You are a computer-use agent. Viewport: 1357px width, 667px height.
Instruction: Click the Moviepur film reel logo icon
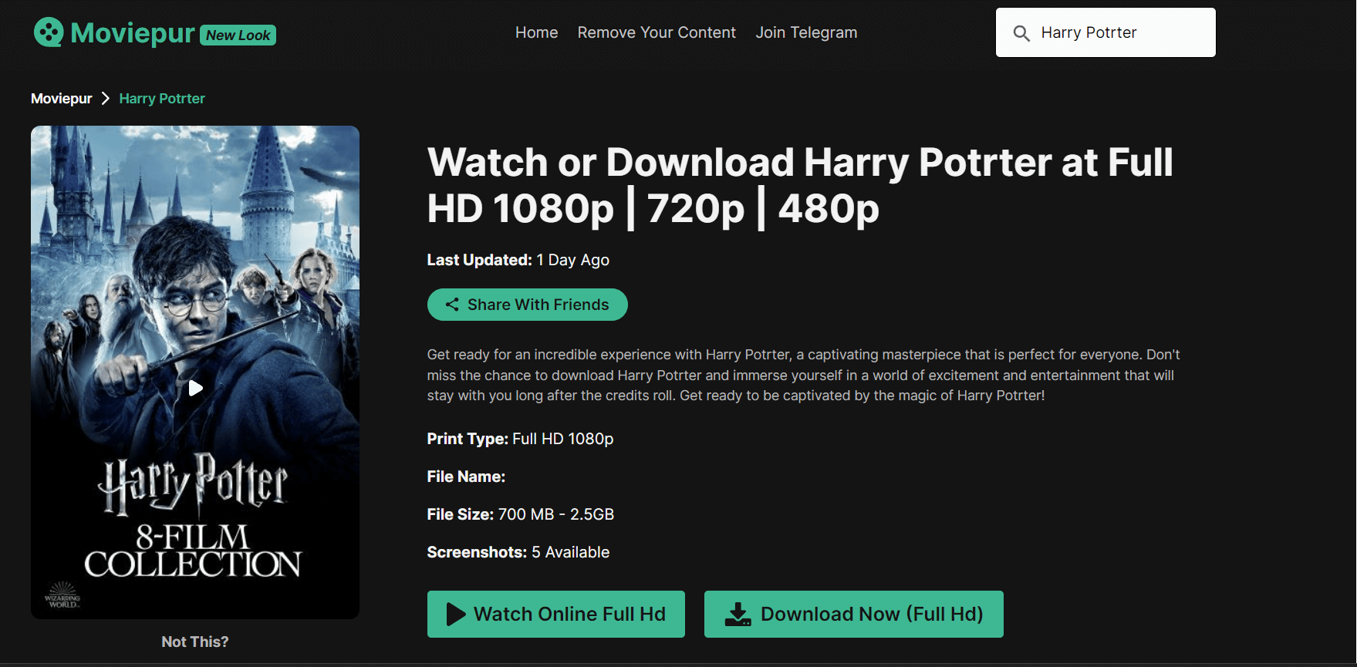coord(49,32)
